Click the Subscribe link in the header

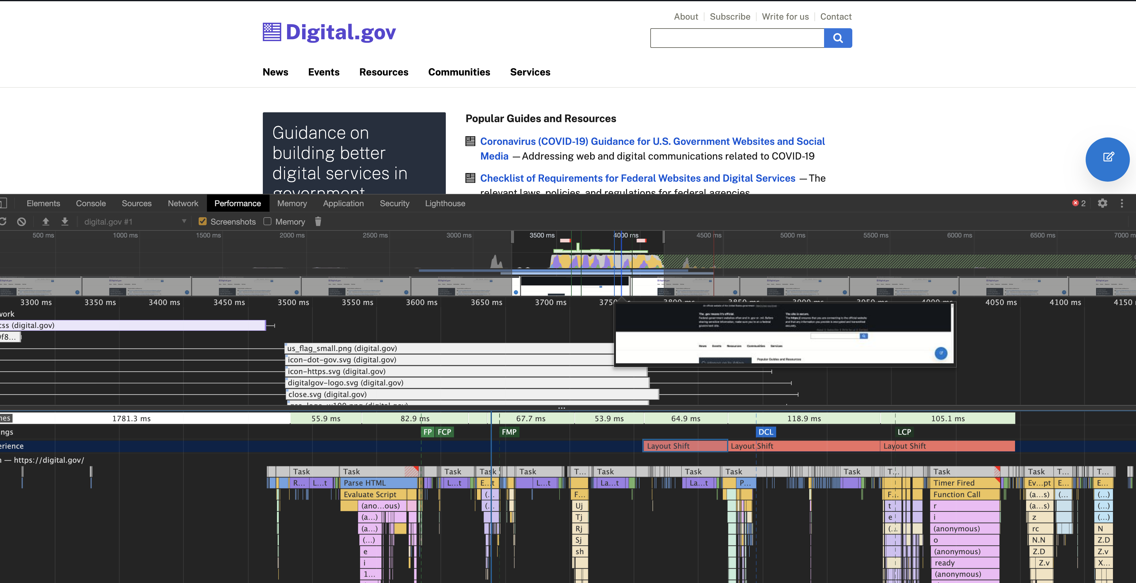[730, 16]
